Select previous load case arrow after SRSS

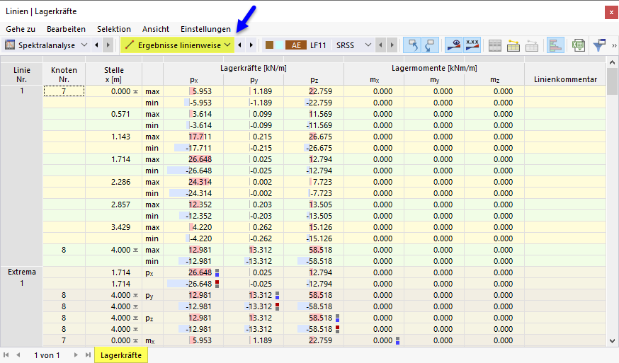380,45
